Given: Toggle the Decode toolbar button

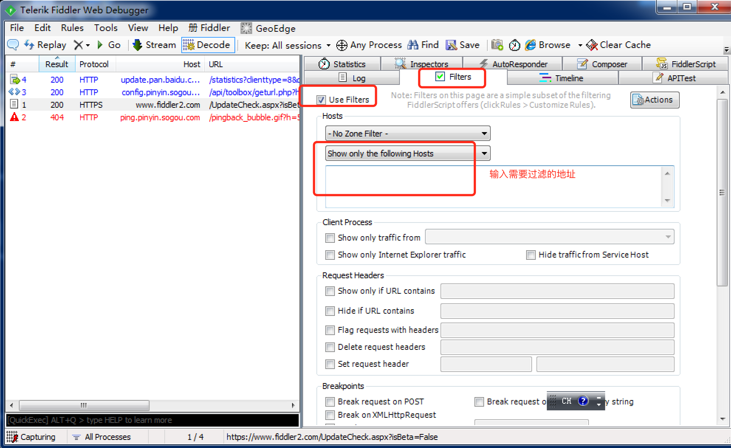Looking at the screenshot, I should coord(207,45).
